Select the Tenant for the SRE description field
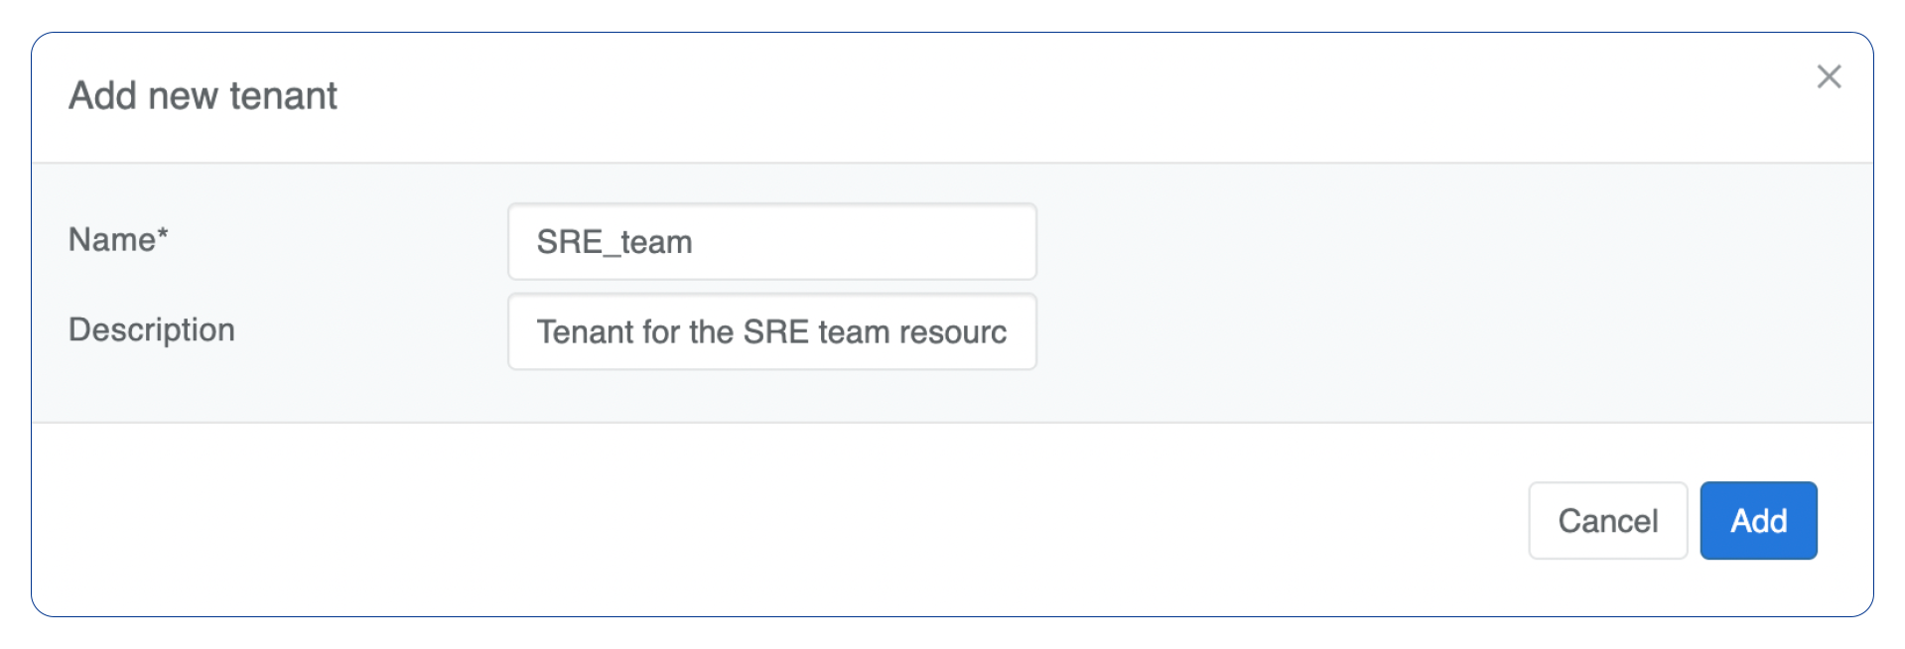 tap(771, 331)
